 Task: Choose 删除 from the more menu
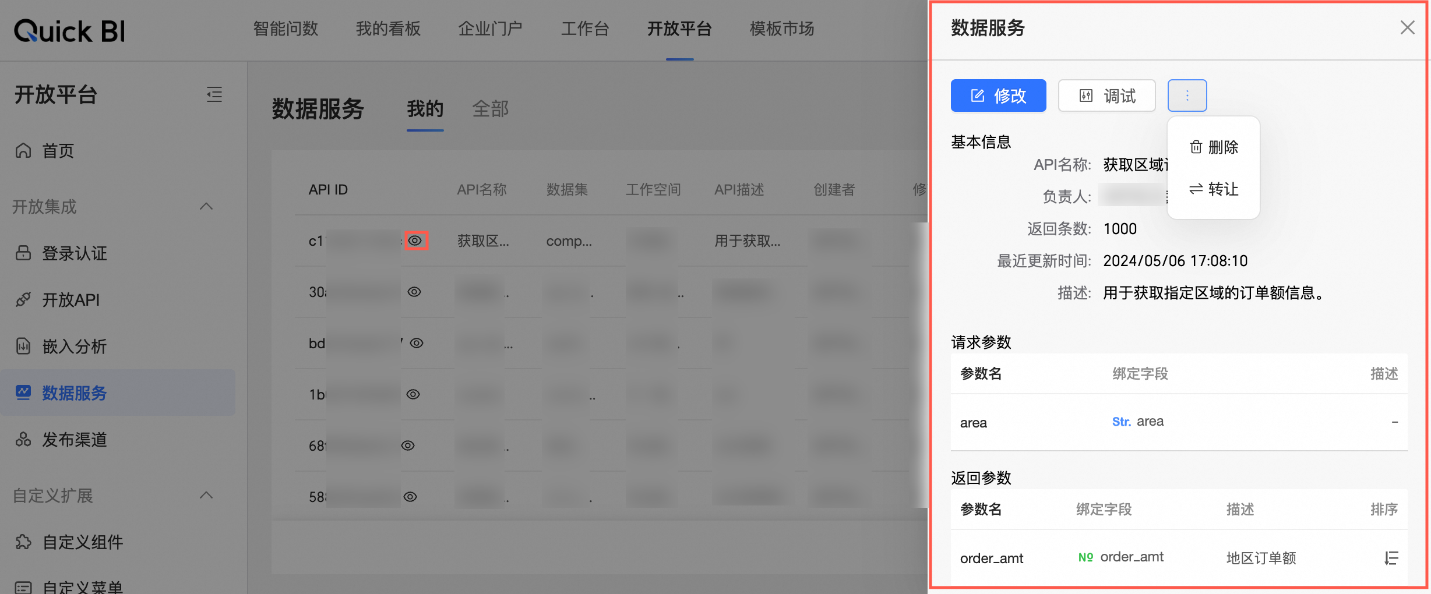click(x=1214, y=147)
